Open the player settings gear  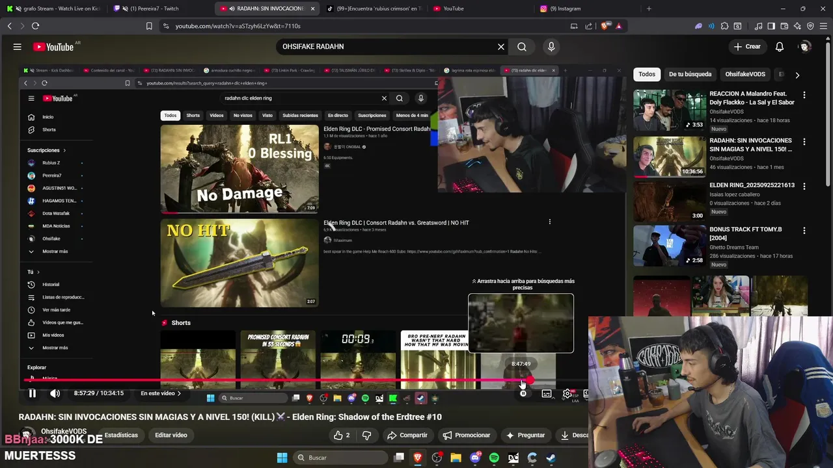(x=567, y=393)
